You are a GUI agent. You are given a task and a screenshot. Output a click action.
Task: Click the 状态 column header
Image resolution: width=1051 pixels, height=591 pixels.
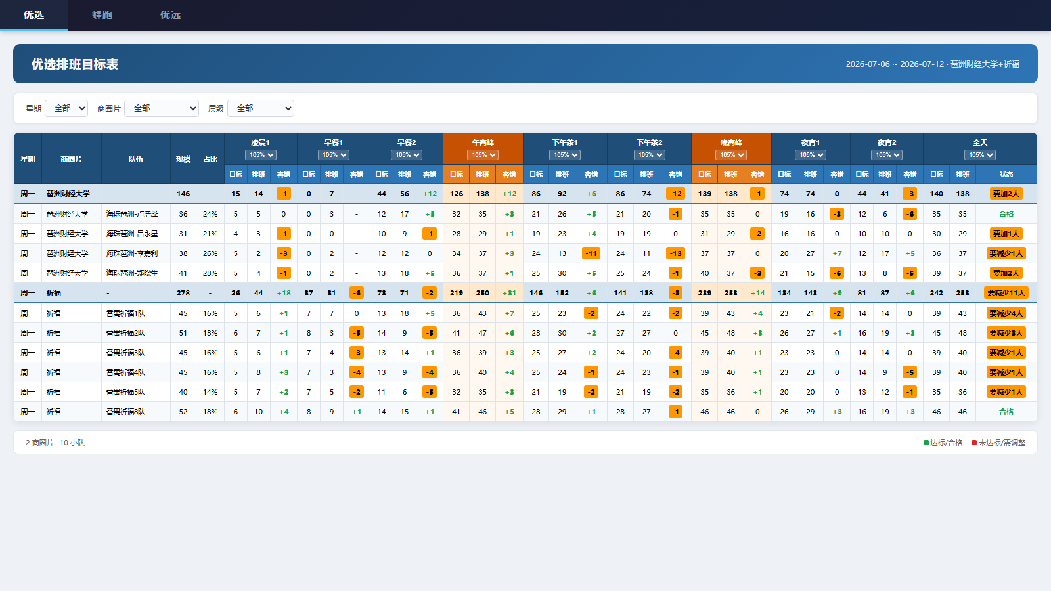point(1006,175)
